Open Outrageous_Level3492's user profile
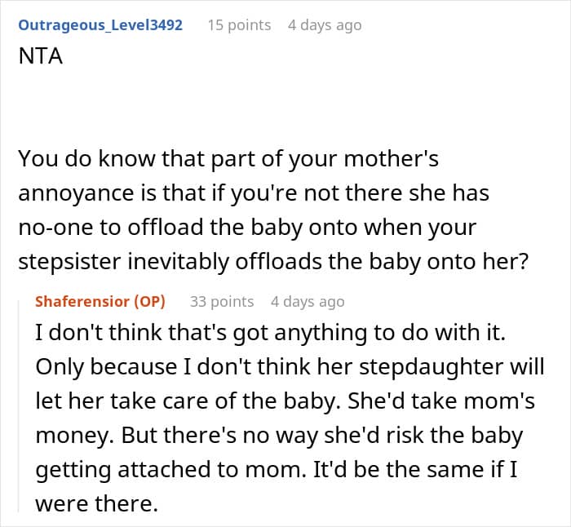571x527 pixels. point(100,25)
